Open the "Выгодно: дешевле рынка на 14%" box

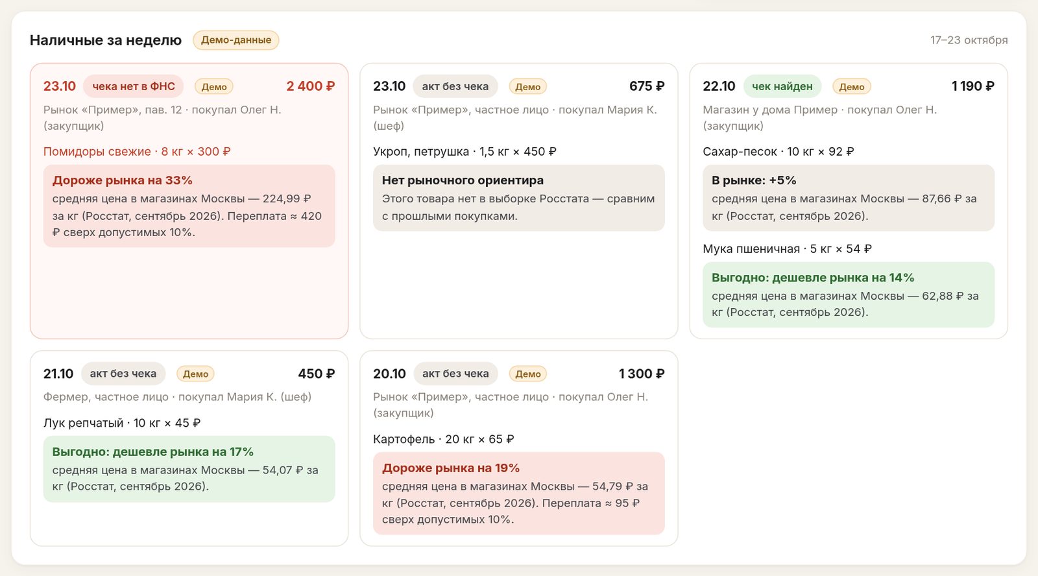pos(849,295)
